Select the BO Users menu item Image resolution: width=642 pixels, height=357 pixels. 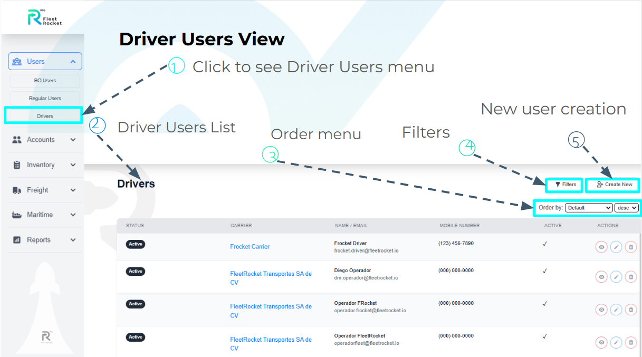(x=44, y=80)
